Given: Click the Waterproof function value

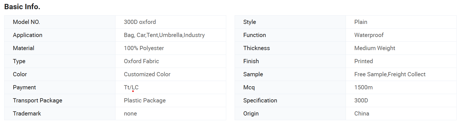Looking at the screenshot, I should point(369,35).
